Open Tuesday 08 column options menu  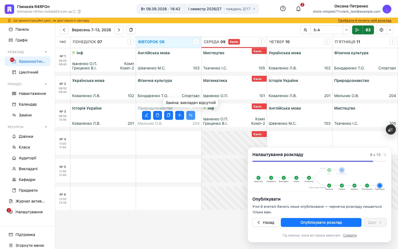196,42
